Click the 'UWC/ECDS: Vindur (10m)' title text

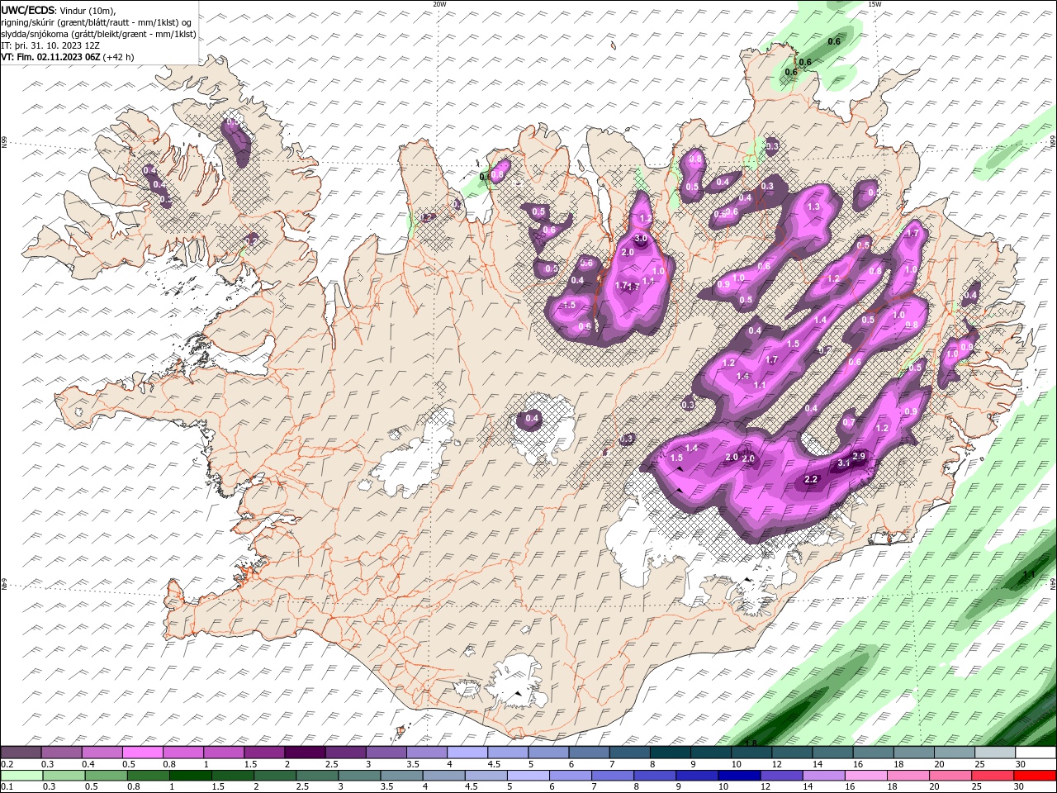tap(59, 10)
